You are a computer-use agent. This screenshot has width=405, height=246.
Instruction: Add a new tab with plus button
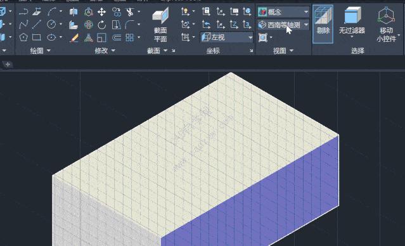[8, 65]
